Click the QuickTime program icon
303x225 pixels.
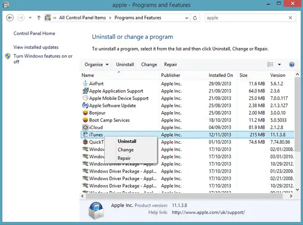point(85,142)
